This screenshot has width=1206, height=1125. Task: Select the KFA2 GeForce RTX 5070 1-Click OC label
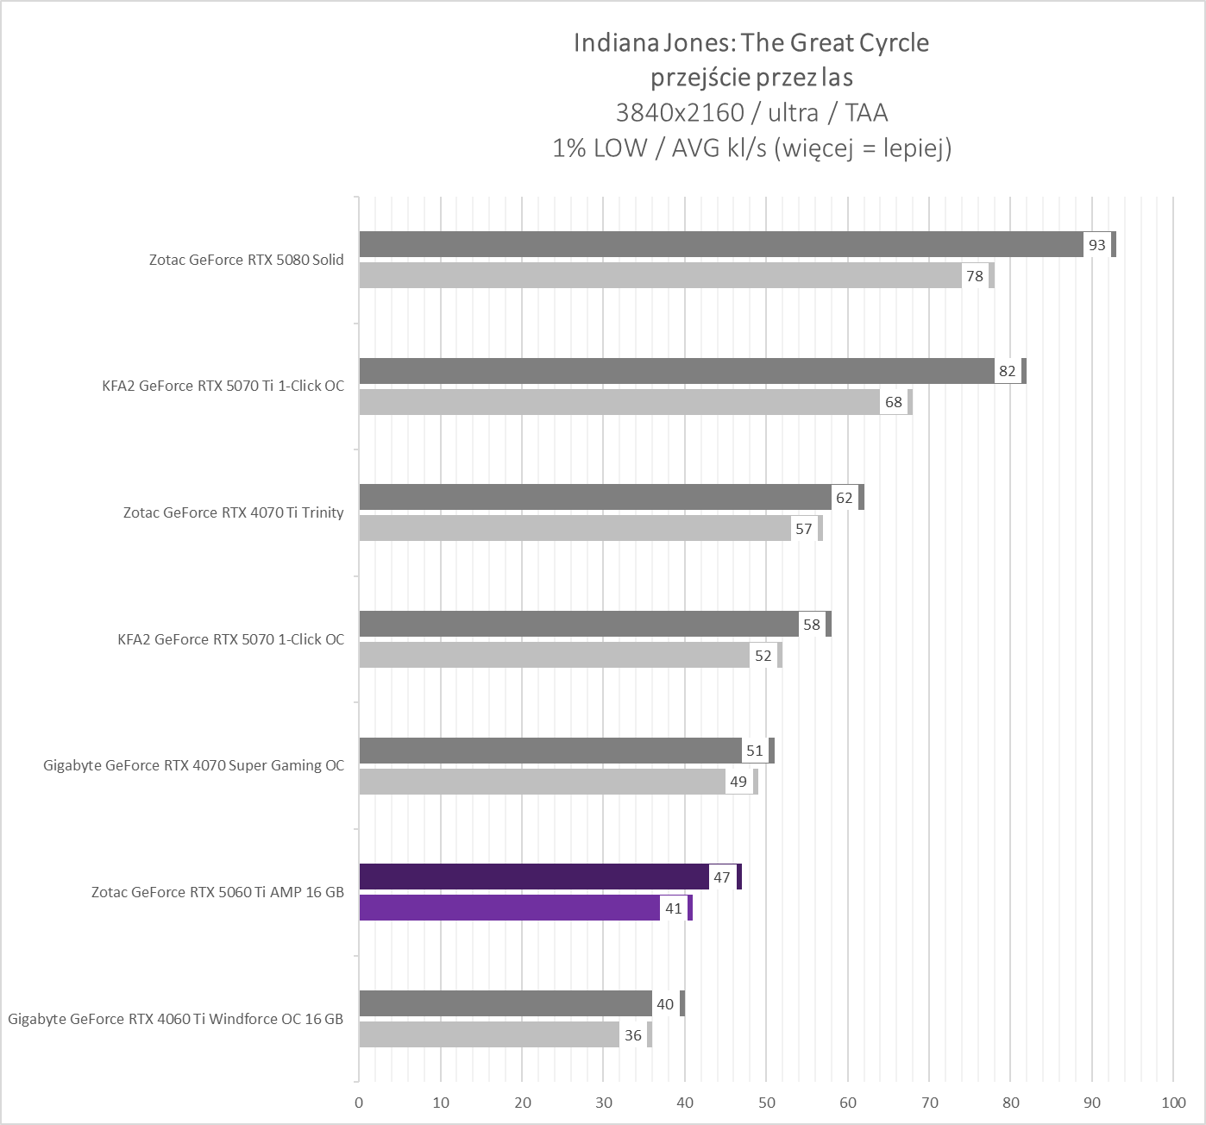coord(230,639)
